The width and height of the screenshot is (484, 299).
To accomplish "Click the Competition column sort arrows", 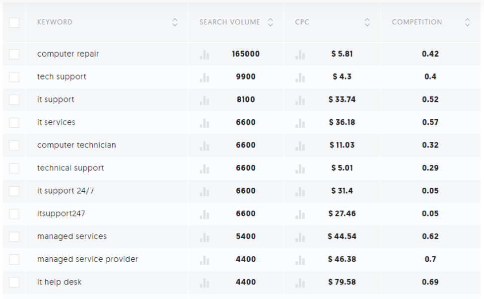I will point(468,22).
